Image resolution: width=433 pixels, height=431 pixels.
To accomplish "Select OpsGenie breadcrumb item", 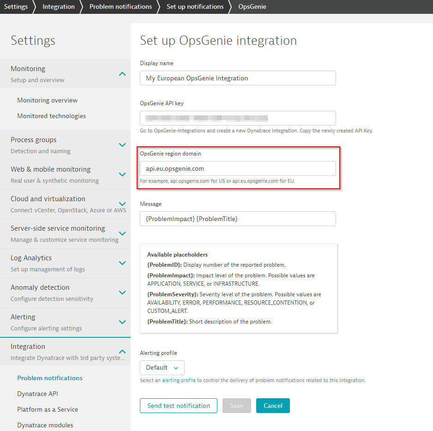I will click(x=252, y=6).
